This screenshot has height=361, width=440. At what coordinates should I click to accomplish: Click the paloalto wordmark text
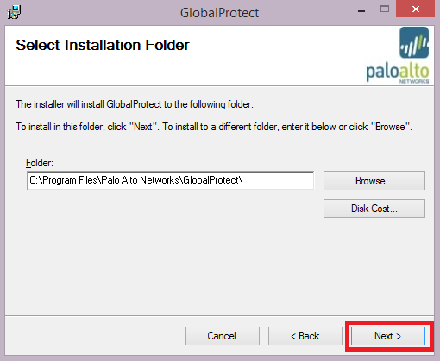coord(398,72)
